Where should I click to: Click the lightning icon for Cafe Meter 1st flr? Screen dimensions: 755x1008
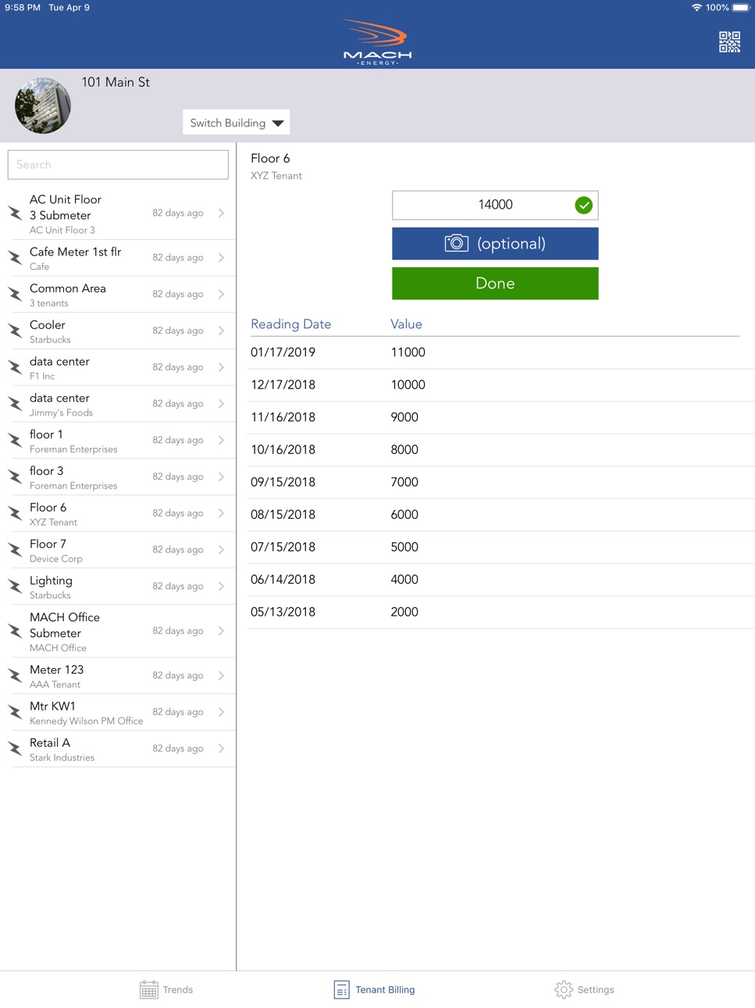click(x=15, y=257)
